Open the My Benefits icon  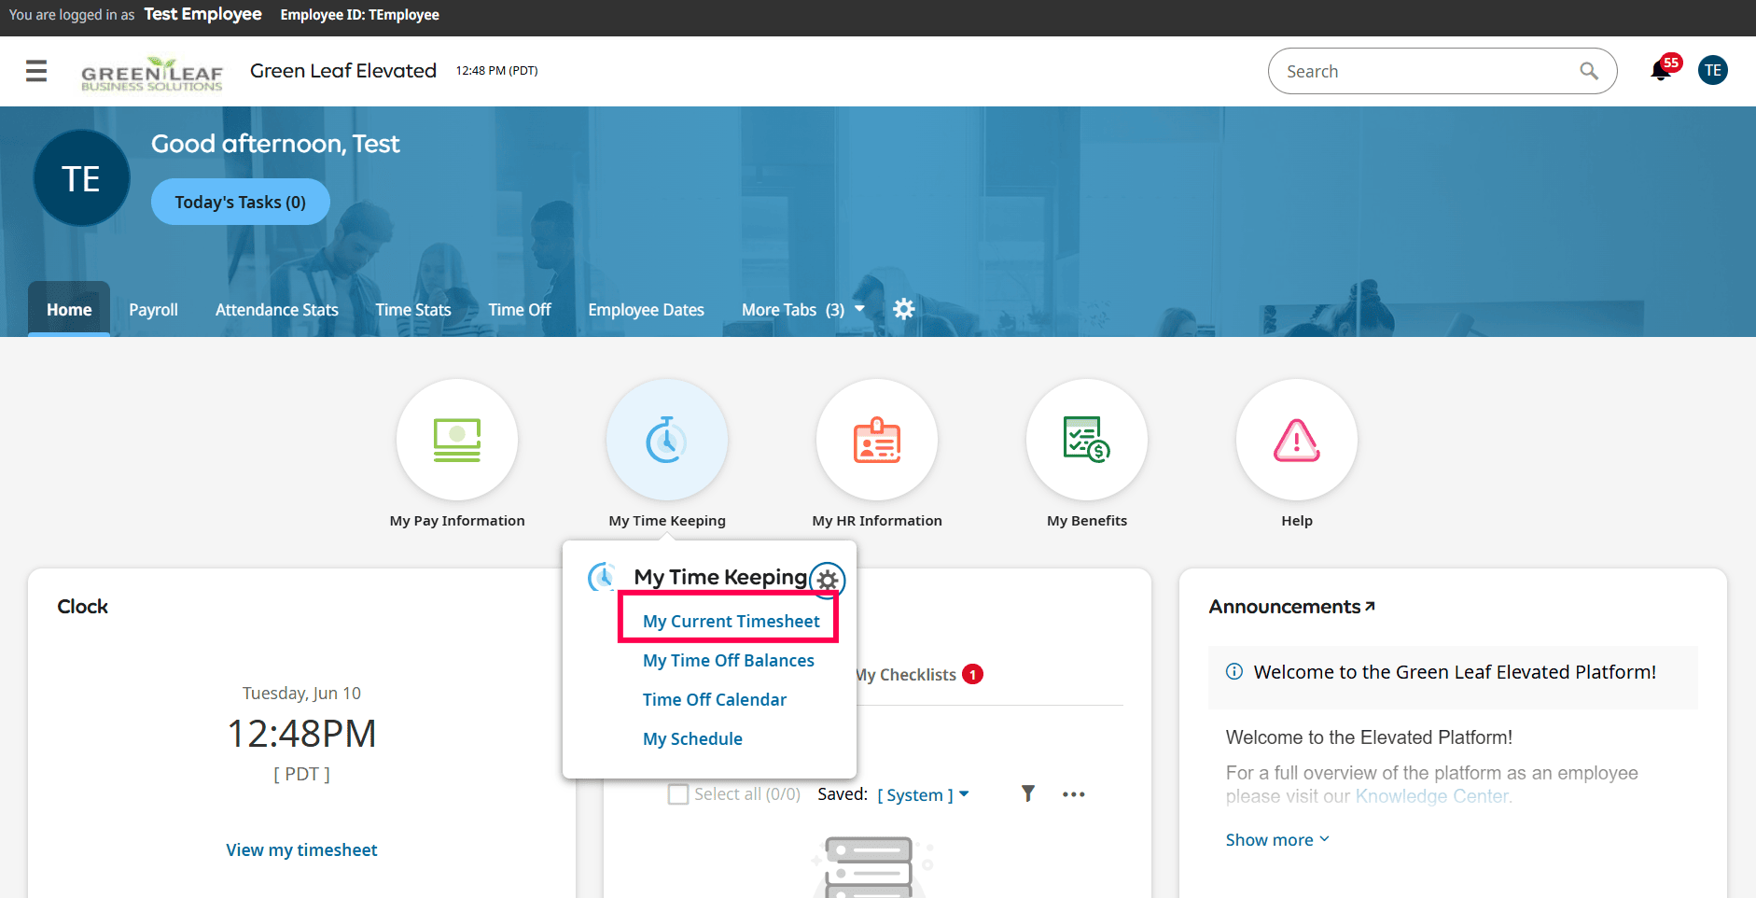pos(1087,440)
